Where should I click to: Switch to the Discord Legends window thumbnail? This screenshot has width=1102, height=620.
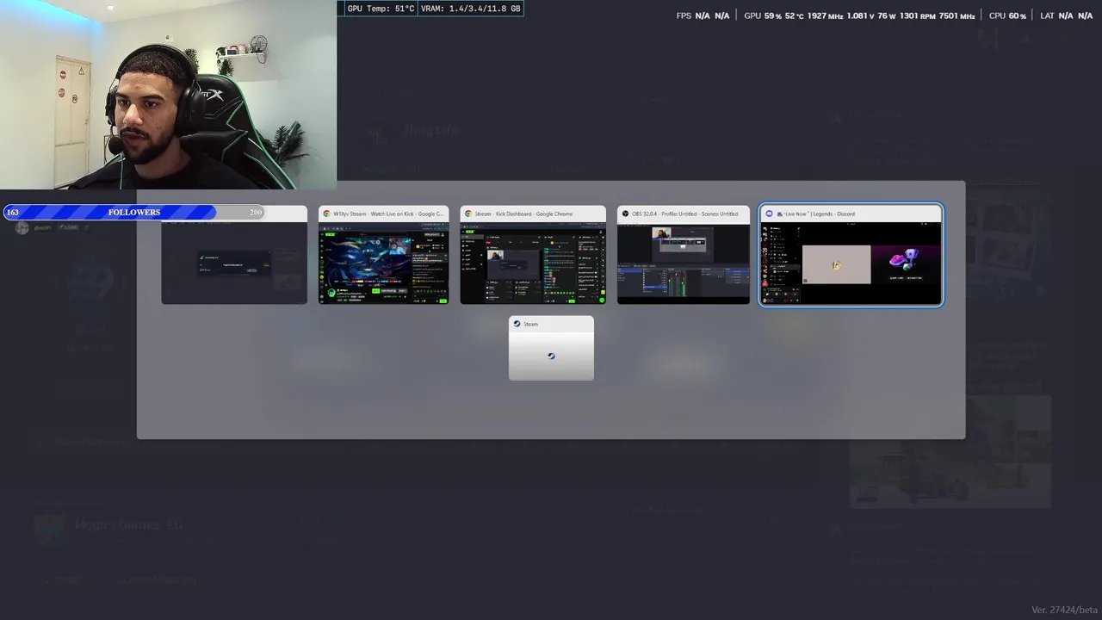(x=851, y=255)
